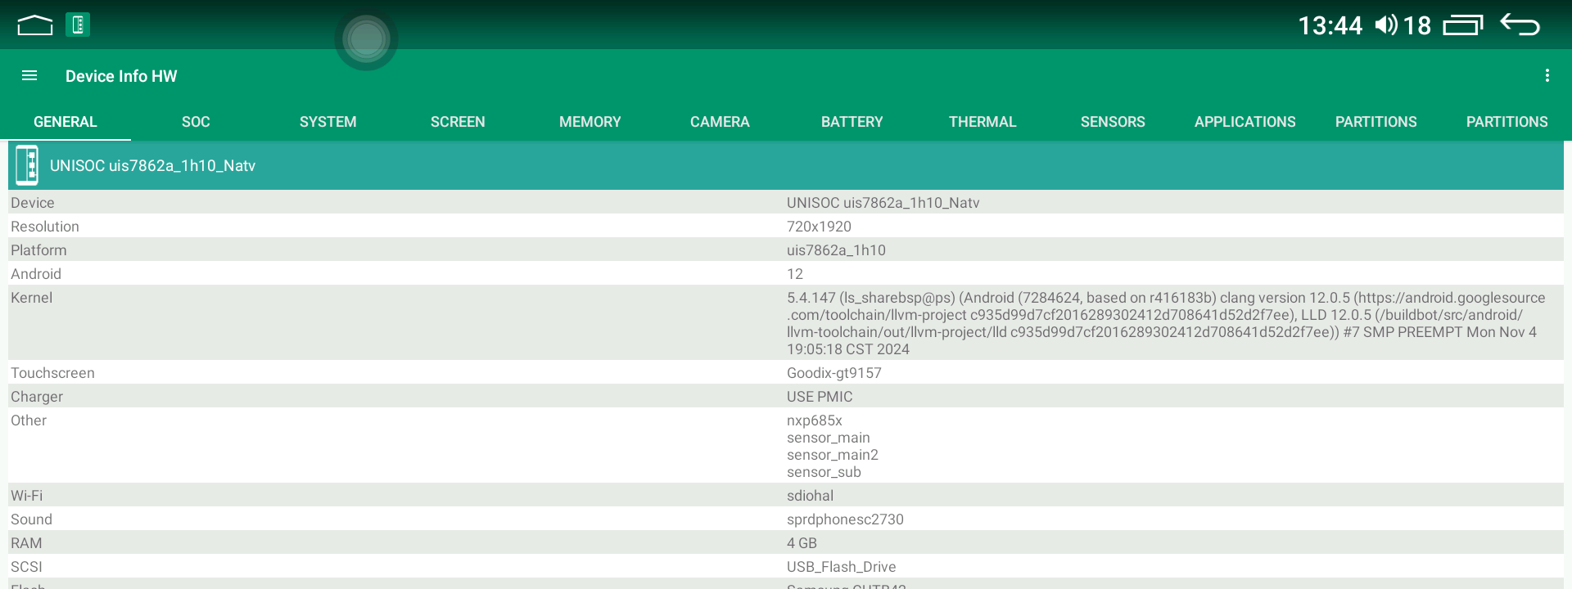Tap the Kernel version row

click(x=786, y=322)
